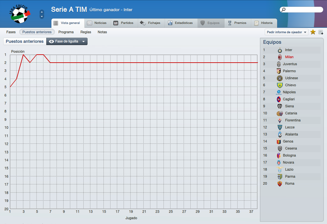Open Pedir informe de ojeador dropdown
This screenshot has height=224, width=327.
coord(286,32)
